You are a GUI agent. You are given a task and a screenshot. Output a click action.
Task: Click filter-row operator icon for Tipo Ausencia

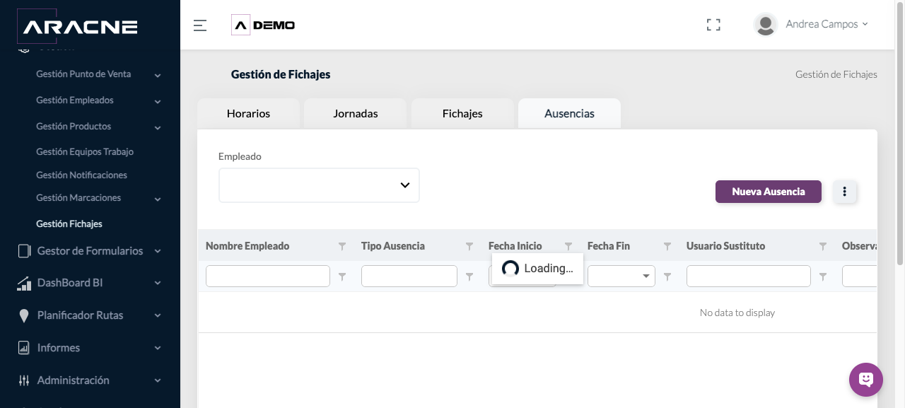[x=469, y=277]
